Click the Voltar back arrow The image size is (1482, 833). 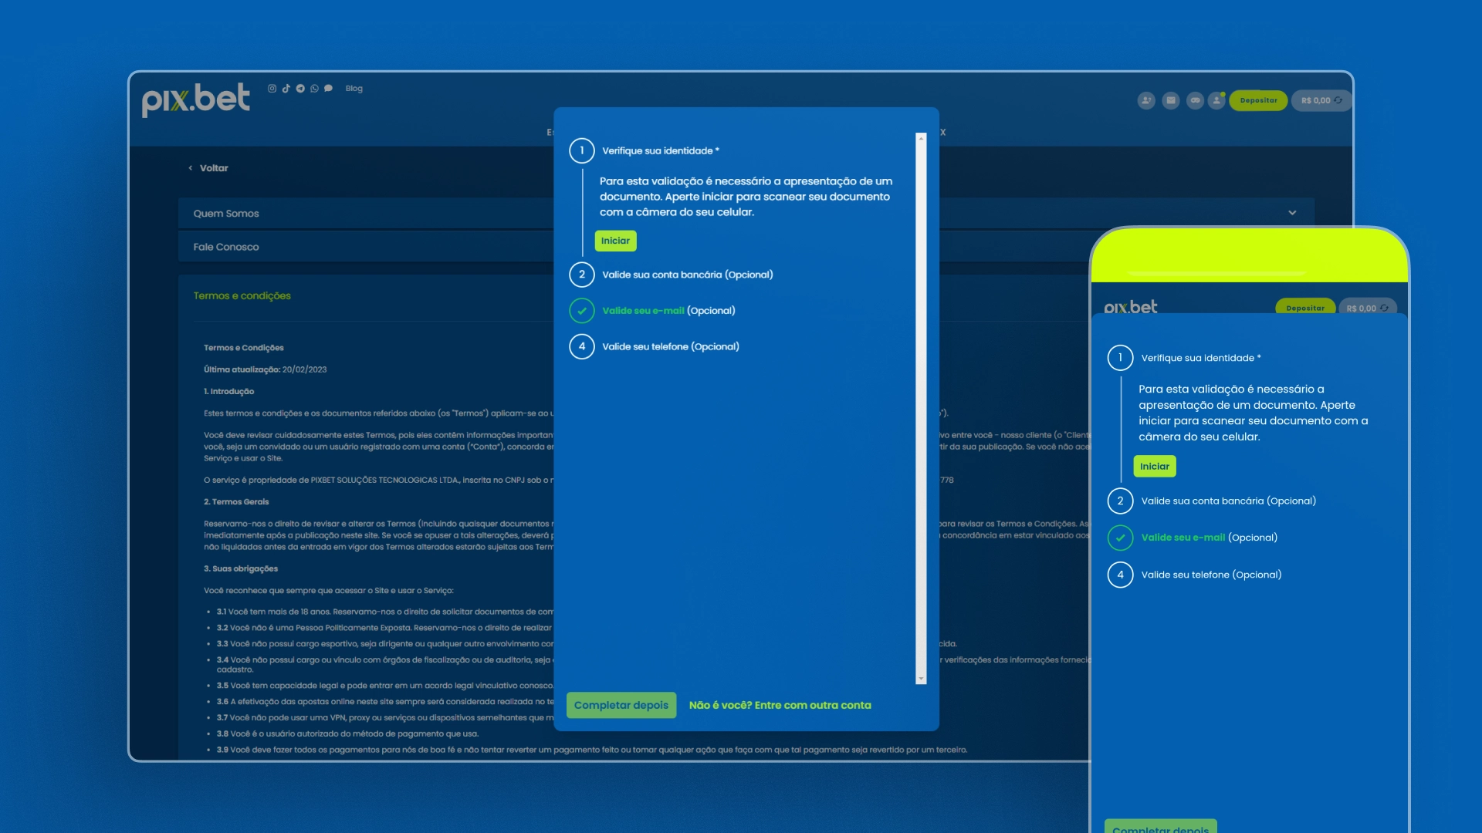[191, 168]
